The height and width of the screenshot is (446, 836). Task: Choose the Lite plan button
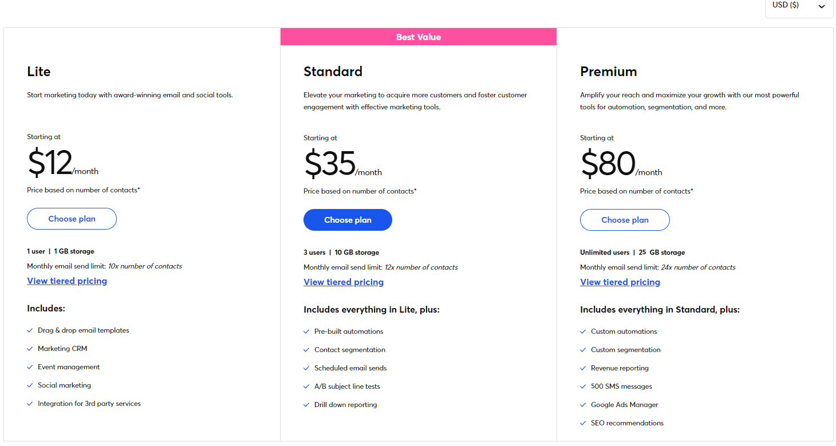[72, 219]
